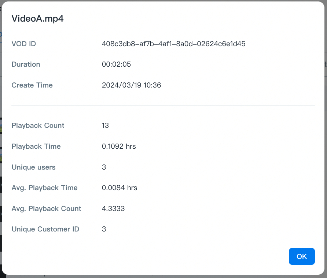Click the Playback Count value 13

pyautogui.click(x=105, y=126)
